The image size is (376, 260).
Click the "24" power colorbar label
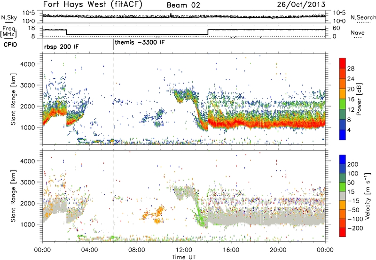[351, 79]
